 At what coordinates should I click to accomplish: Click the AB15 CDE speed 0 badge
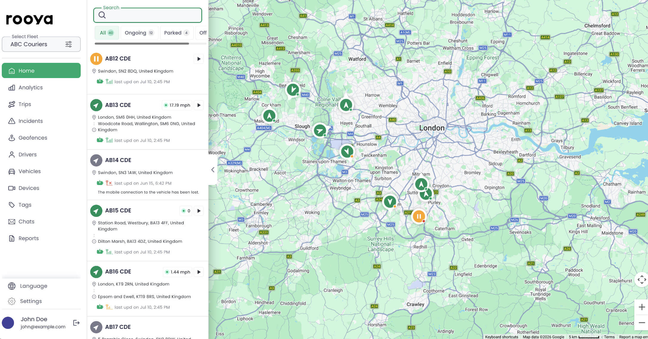click(186, 211)
